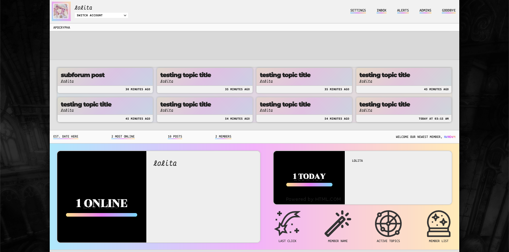Click the "2 Most Online" stat
Viewport: 509px width, 252px height.
123,137
